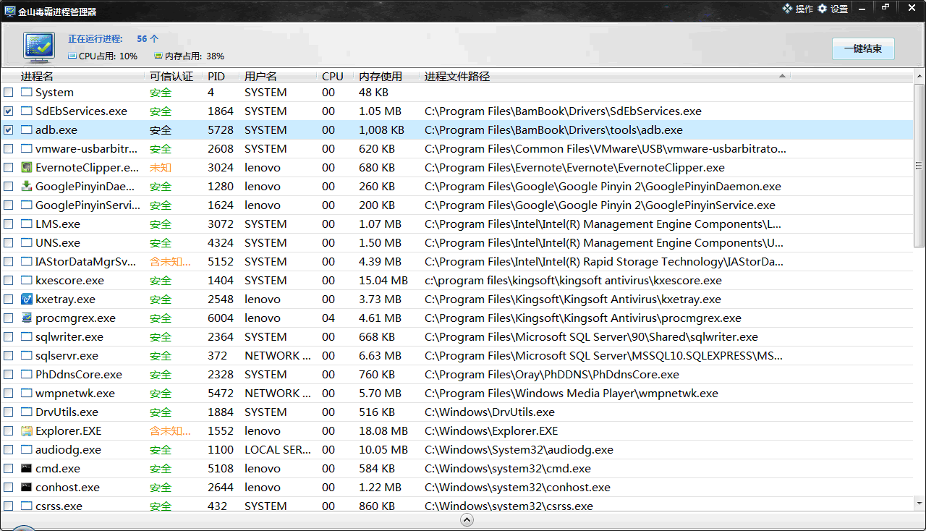Open the 设置 settings menu
This screenshot has width=926, height=531.
pyautogui.click(x=833, y=9)
